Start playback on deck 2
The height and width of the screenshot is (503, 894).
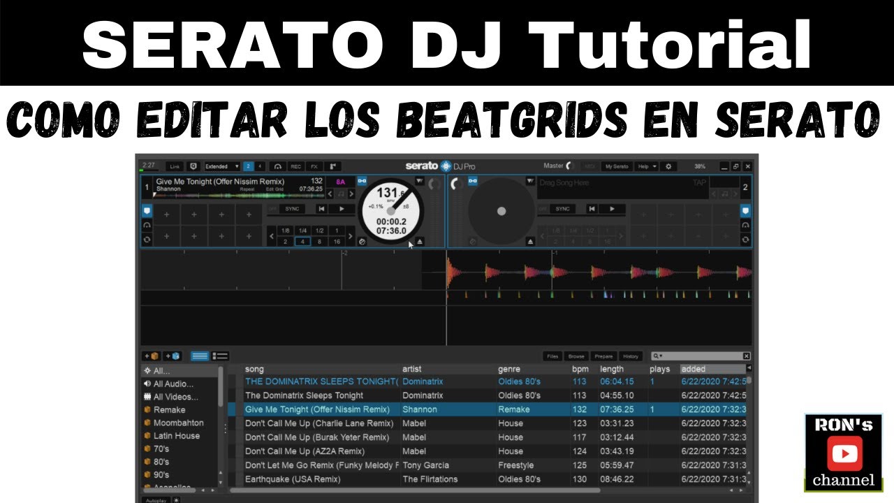click(x=613, y=208)
